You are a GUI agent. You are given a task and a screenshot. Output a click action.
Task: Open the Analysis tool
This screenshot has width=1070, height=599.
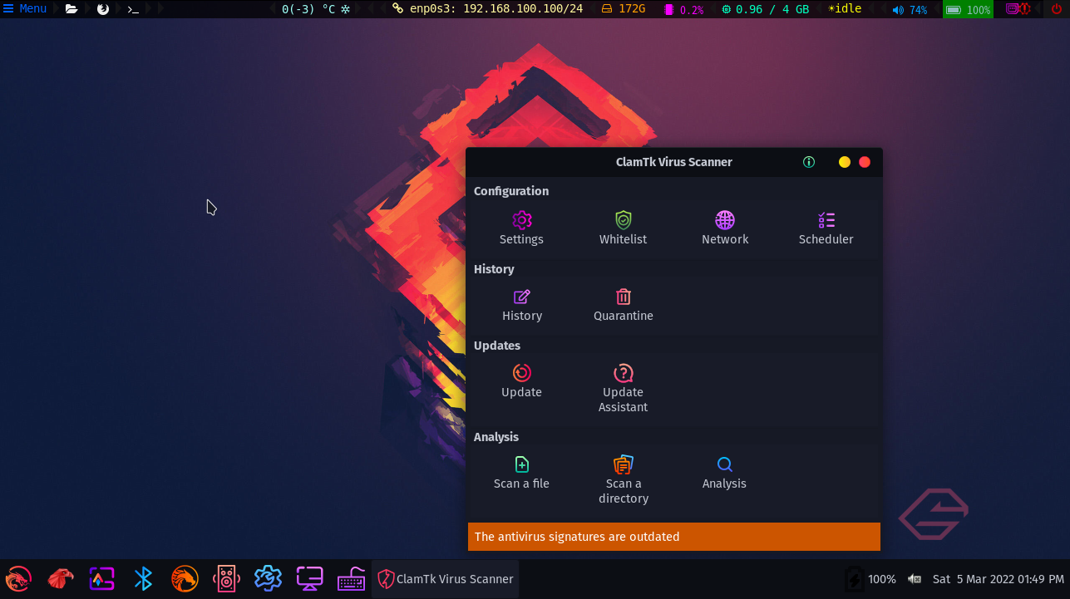[x=724, y=473]
